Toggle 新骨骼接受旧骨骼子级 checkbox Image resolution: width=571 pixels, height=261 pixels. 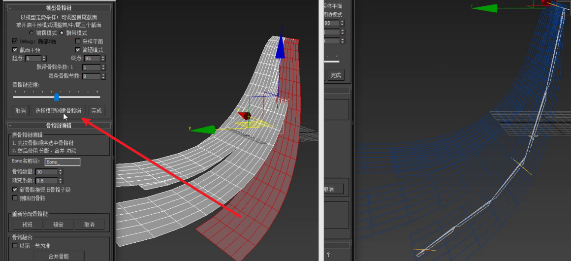15,190
